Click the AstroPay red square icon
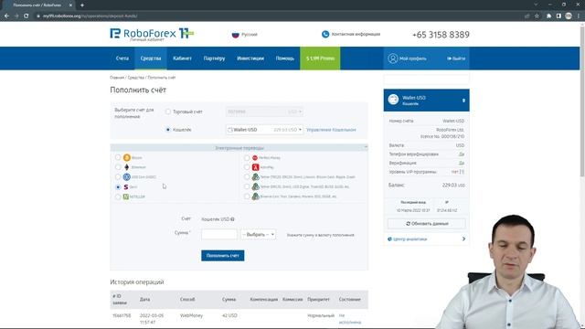This screenshot has height=329, width=585. [256, 167]
